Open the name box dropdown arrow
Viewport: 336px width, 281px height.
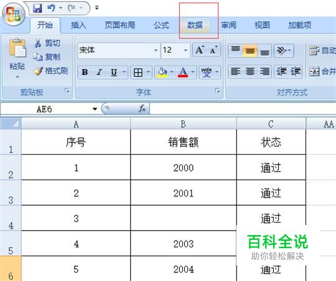95,109
